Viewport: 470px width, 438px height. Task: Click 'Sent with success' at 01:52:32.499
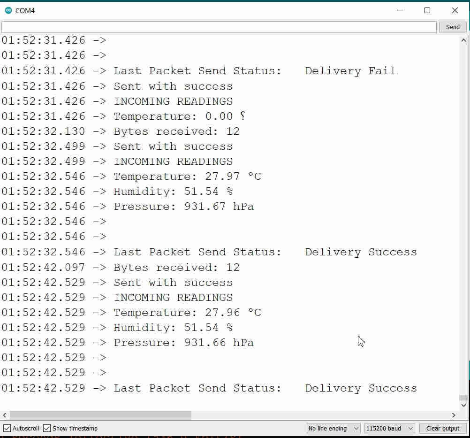[173, 146]
